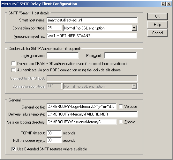Toggle Do not use CRAM-MD5 authentication checkbox
Viewport: 173px width, 160px height.
point(13,64)
